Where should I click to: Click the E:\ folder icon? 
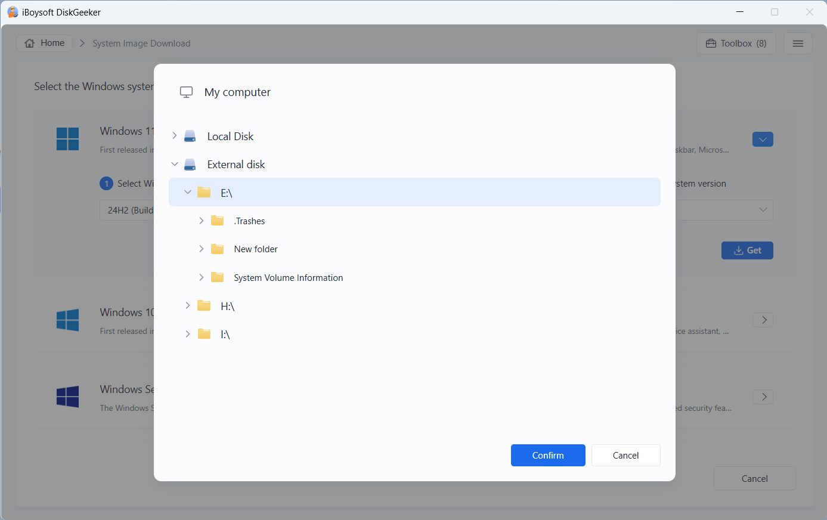point(204,192)
